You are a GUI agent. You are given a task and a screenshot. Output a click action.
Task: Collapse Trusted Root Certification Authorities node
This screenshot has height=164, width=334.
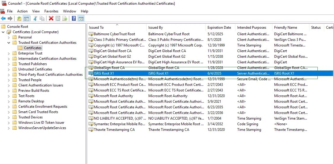tap(9, 43)
